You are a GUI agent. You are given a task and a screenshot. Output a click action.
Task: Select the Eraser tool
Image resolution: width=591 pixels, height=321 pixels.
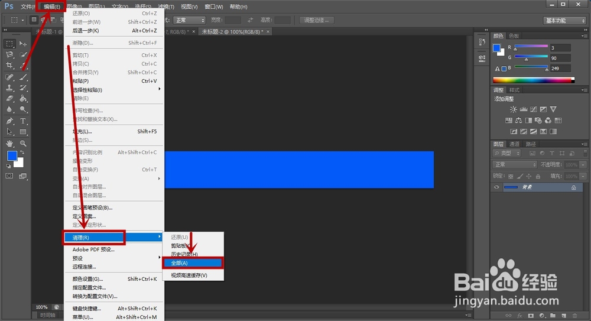click(9, 99)
